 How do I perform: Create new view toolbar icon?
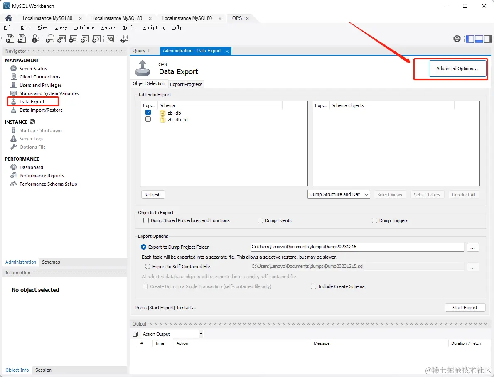click(x=73, y=39)
